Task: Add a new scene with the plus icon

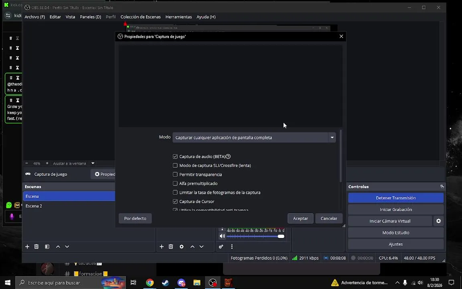Action: [x=27, y=246]
